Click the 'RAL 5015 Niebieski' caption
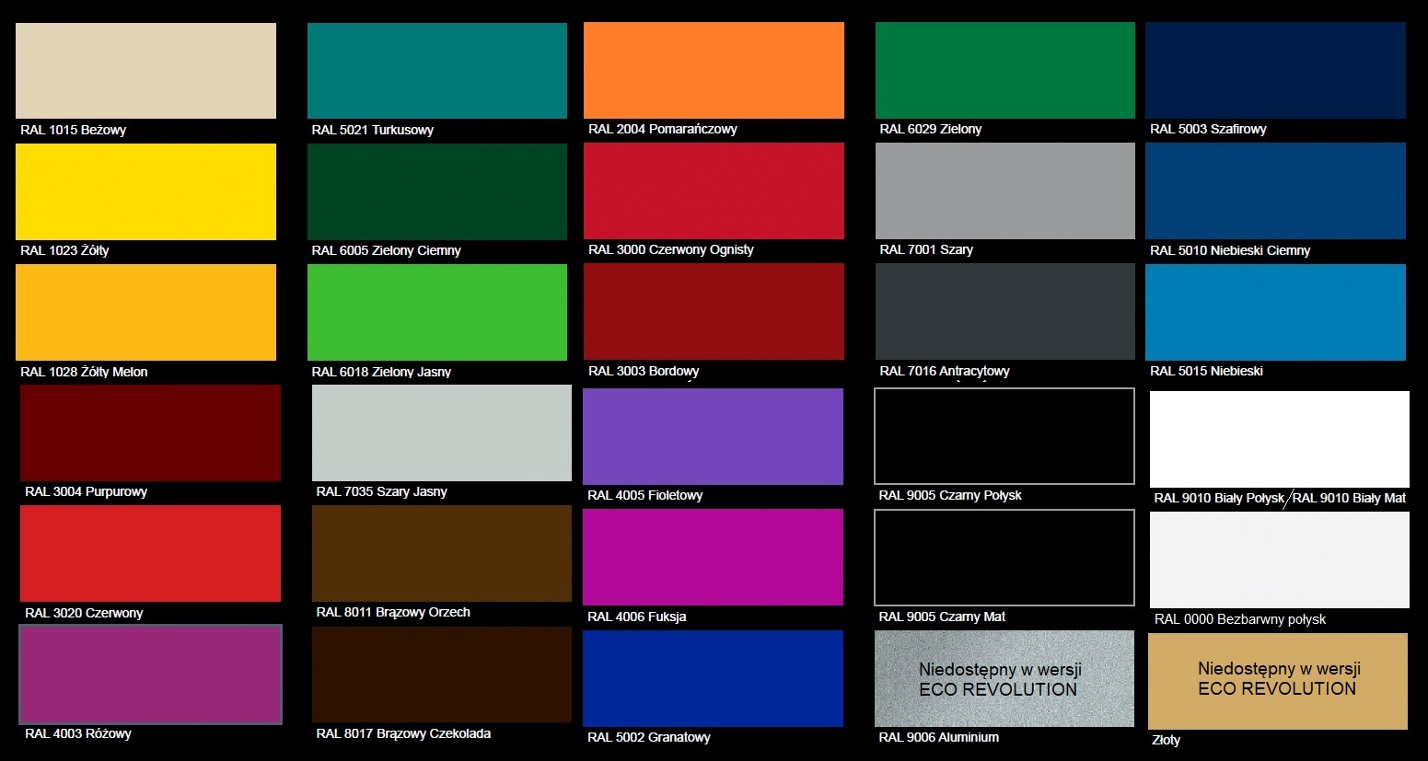Screen dimensions: 1428x761 (1206, 371)
